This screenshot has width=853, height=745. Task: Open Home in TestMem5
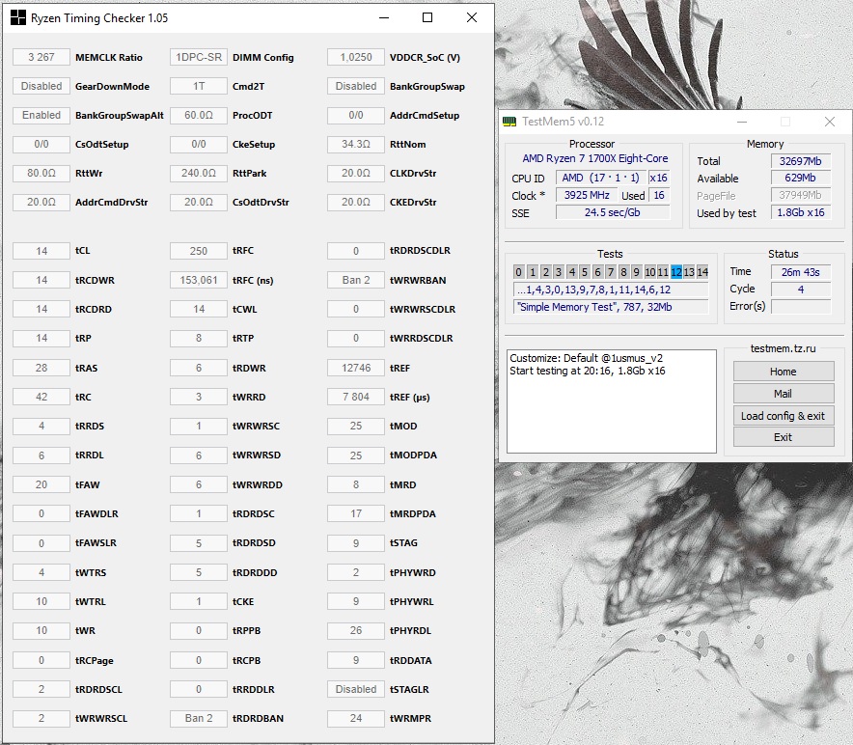[x=784, y=372]
